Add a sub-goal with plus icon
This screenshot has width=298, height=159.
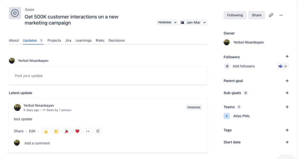coord(287,93)
